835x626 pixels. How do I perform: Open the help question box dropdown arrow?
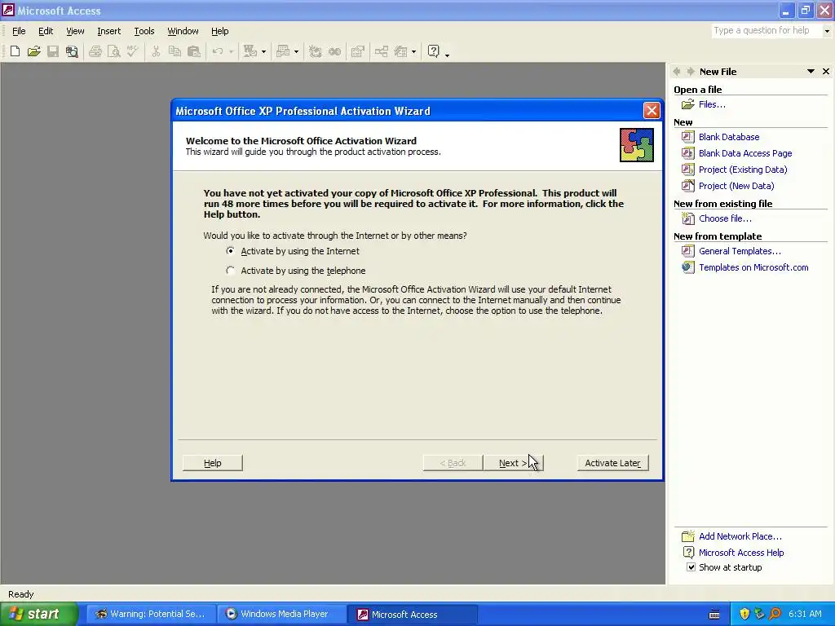(x=827, y=31)
